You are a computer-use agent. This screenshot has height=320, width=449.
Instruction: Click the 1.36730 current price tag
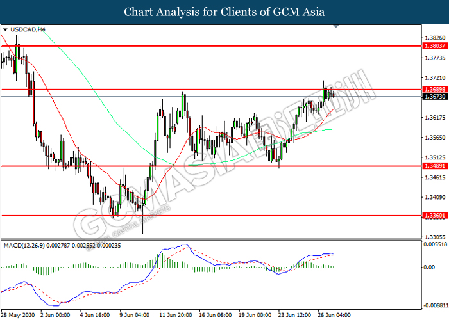tap(434, 97)
